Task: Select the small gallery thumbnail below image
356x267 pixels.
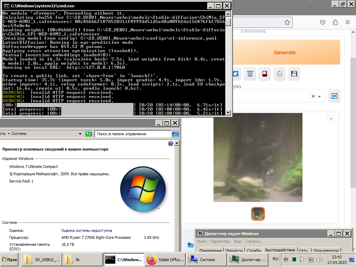Action: coord(258,214)
